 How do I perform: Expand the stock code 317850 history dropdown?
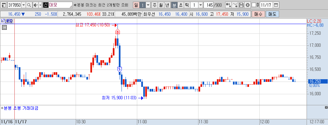pos(23,5)
